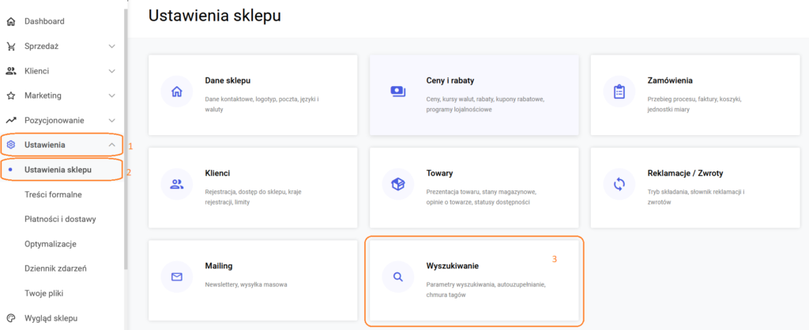
Task: Select Ustawienia sklepu in sidebar
Action: click(58, 170)
